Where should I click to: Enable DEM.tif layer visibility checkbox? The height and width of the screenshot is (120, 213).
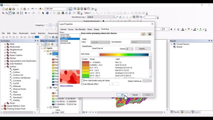coord(51,107)
